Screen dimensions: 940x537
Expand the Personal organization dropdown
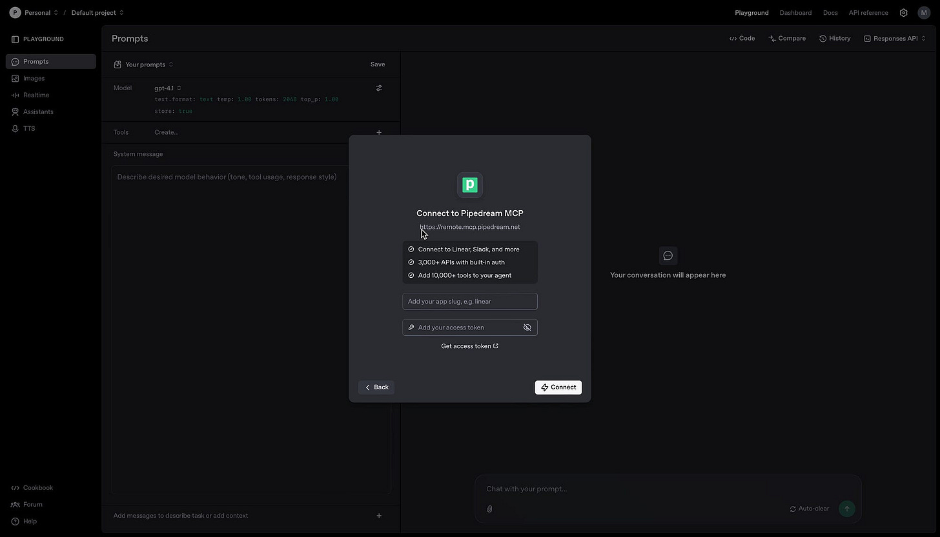click(x=41, y=13)
